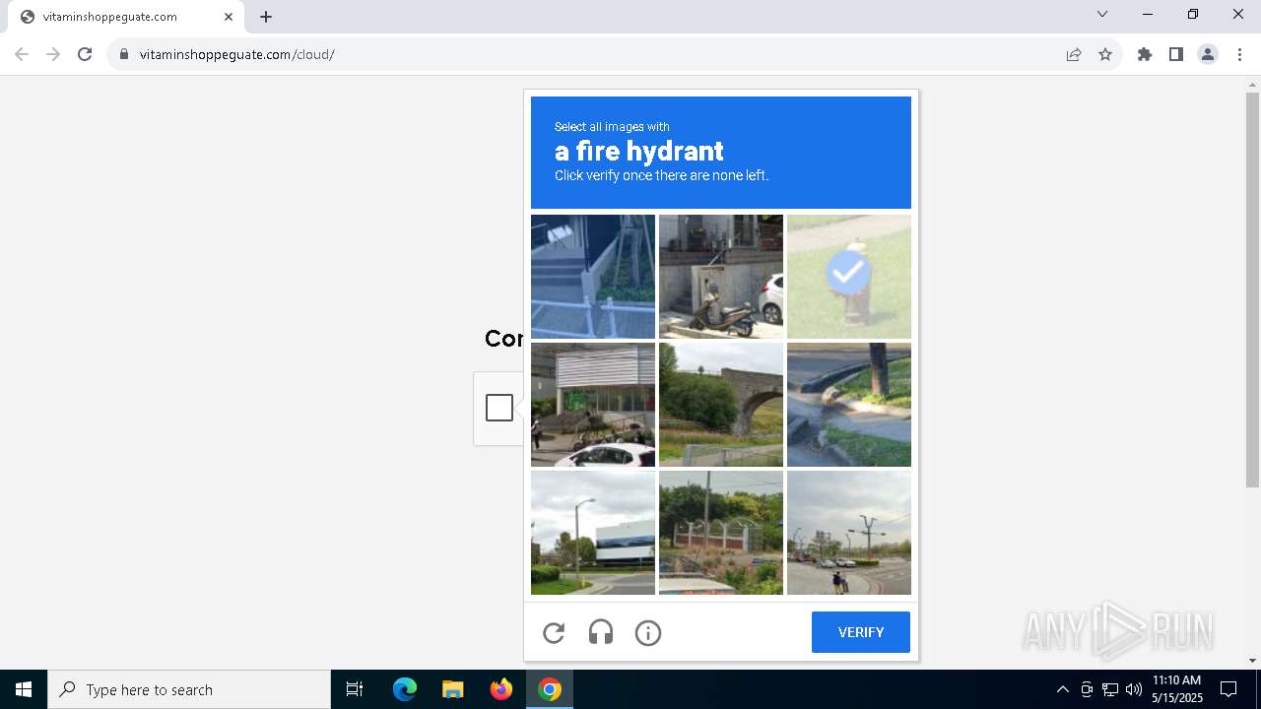Select the building with white car tile
1261x709 pixels.
[593, 405]
